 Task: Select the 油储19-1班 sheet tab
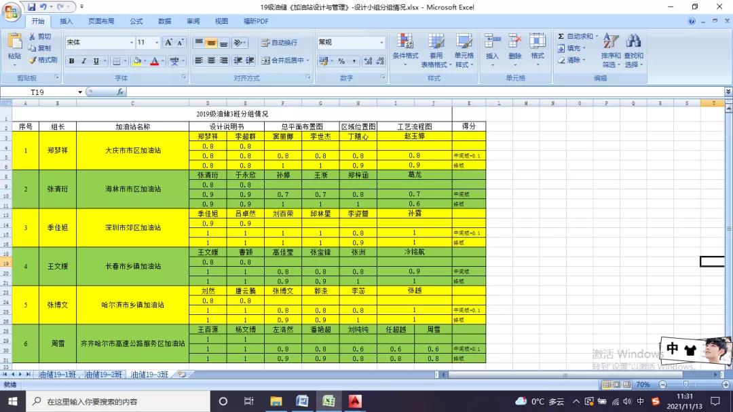pyautogui.click(x=56, y=374)
